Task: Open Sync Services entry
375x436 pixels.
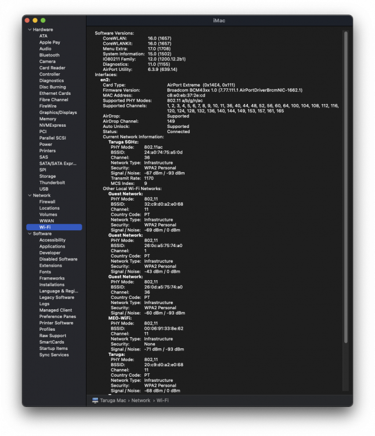Action: (x=54, y=355)
